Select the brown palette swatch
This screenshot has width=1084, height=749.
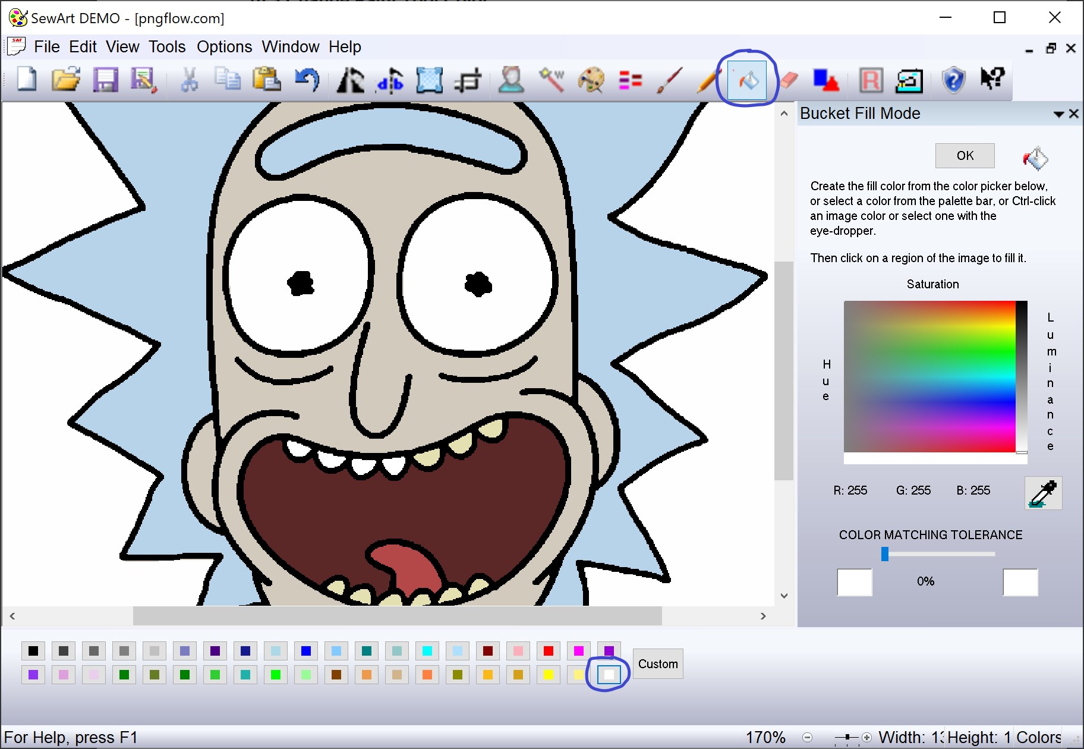(336, 675)
